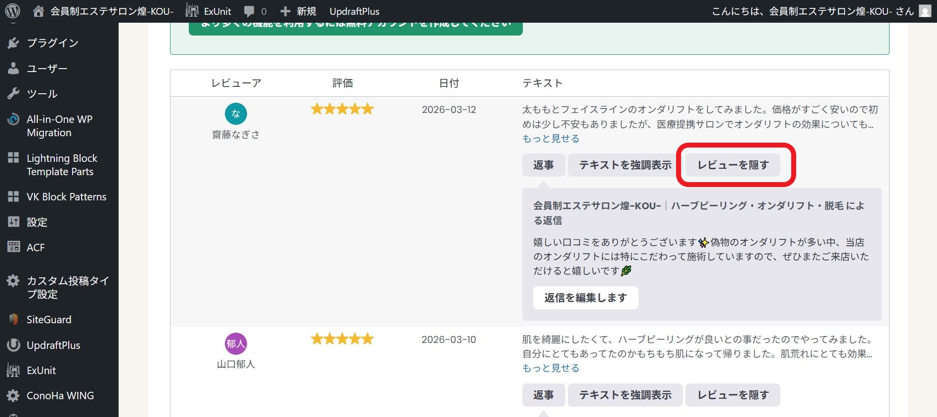Highlight text of 齋藤なぎさ review
Image resolution: width=937 pixels, height=417 pixels.
pos(625,165)
